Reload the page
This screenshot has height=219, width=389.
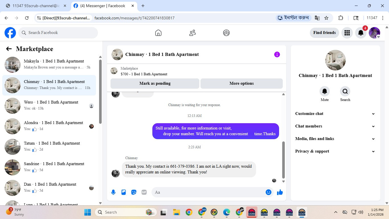coord(27,18)
